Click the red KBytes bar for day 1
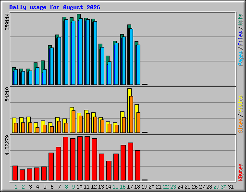 coord(15,173)
